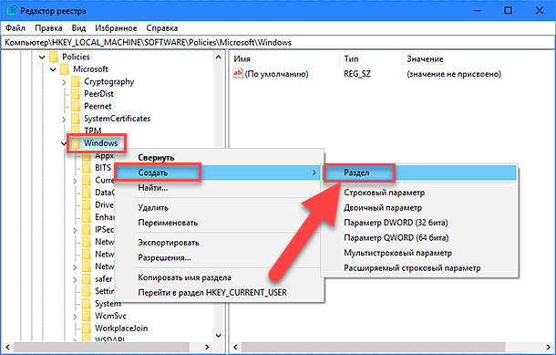556x355 pixels.
Task: Click the Cryptography folder icon
Action: coord(76,81)
